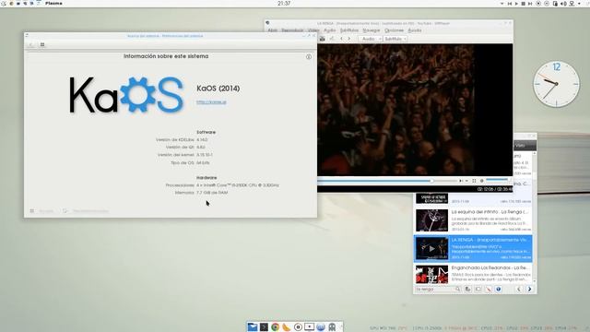Expand the Audio track dropdown in SMPlayer

click(x=371, y=39)
